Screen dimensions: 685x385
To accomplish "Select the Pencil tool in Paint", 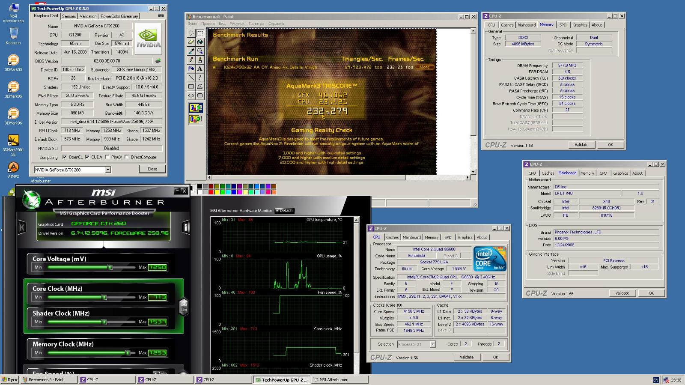I will (191, 60).
